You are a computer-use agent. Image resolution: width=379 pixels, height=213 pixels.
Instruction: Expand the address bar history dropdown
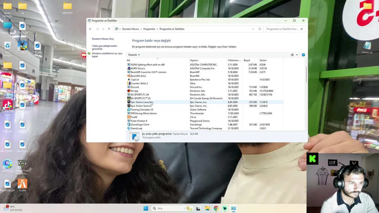253,29
